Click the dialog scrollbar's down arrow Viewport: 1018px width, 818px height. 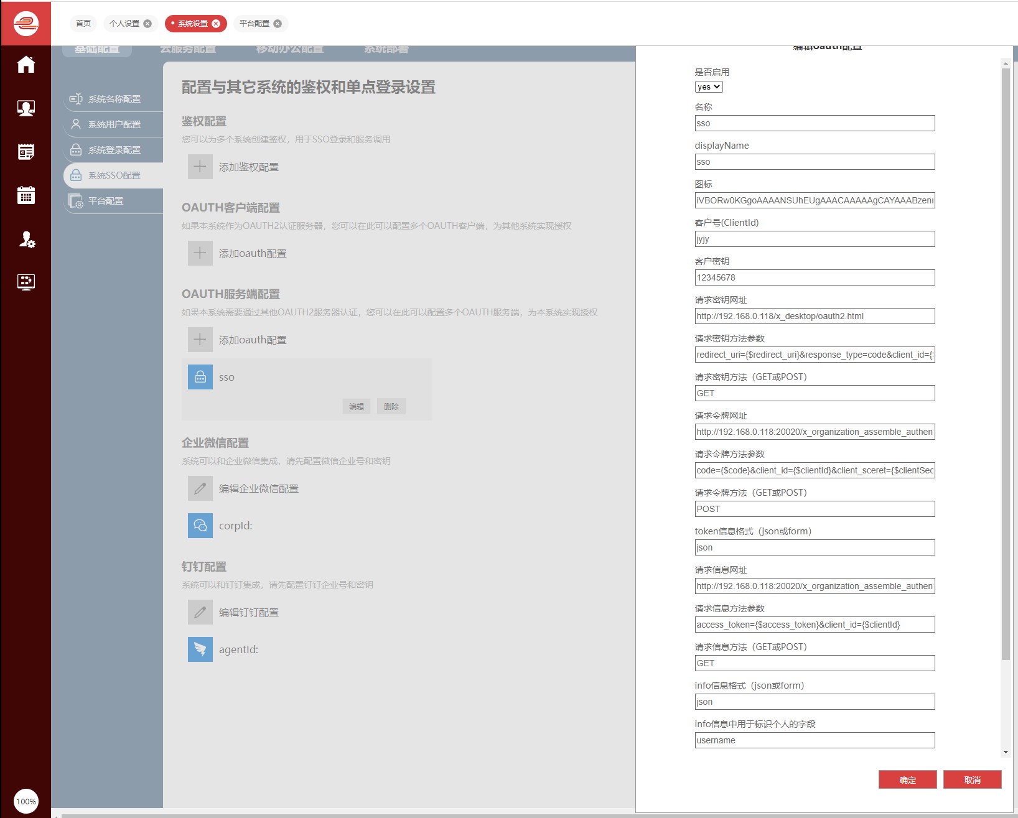pos(1006,752)
